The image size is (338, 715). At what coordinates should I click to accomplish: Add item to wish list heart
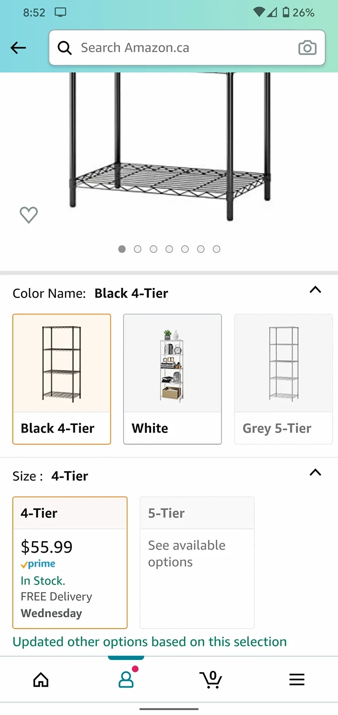click(x=29, y=215)
